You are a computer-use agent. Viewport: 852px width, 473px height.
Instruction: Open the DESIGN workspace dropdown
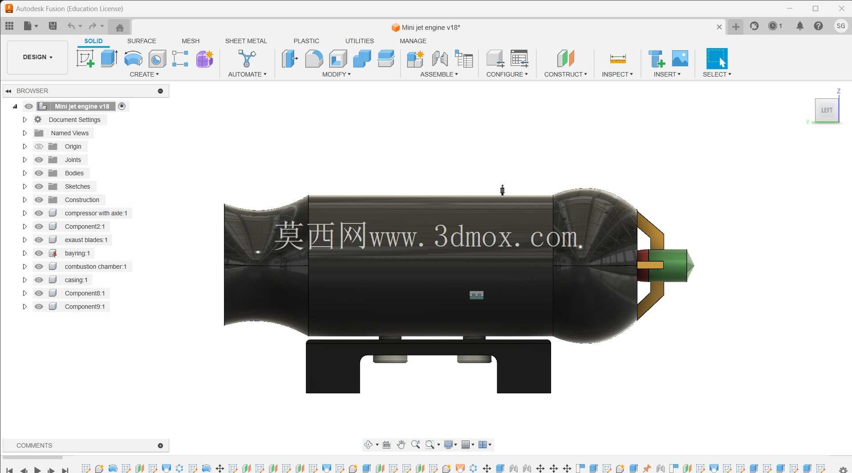coord(38,57)
